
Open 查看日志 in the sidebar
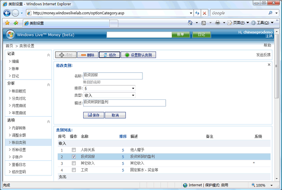tap(18, 164)
